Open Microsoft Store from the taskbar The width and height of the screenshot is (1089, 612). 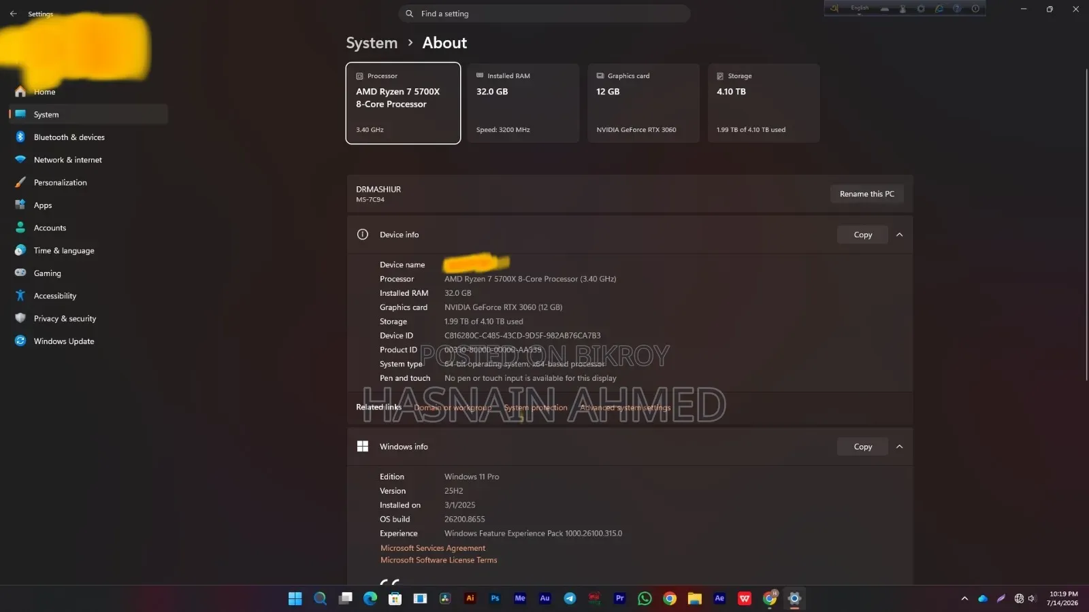tap(395, 598)
